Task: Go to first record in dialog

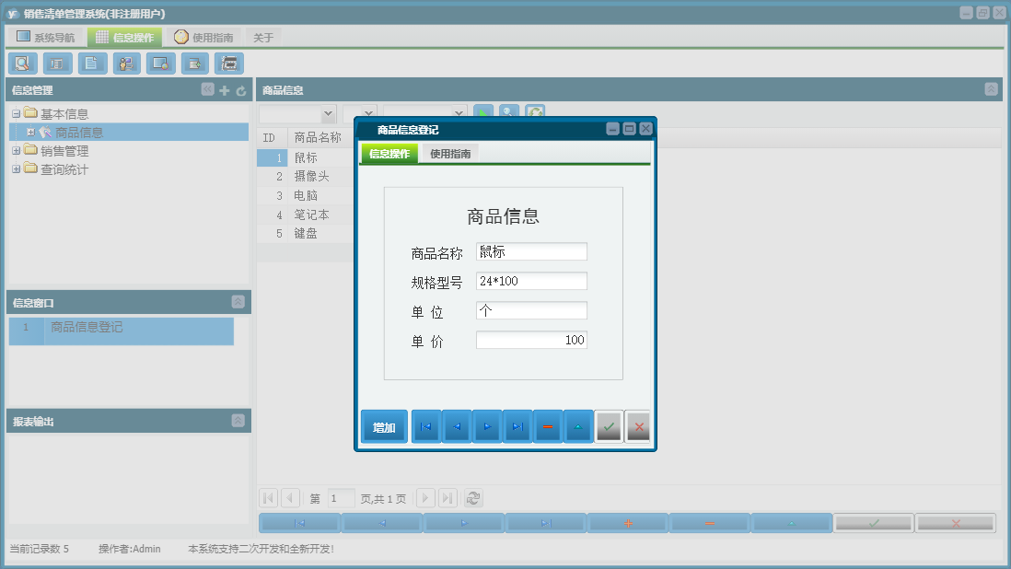Action: point(426,426)
